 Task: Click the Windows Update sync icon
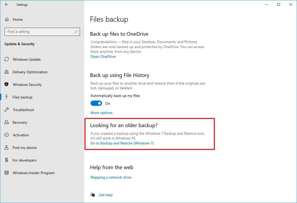coord(7,59)
